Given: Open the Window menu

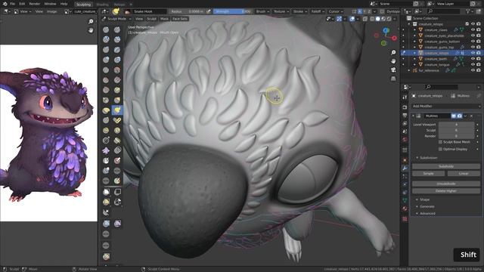Looking at the screenshot, I should pyautogui.click(x=50, y=4).
